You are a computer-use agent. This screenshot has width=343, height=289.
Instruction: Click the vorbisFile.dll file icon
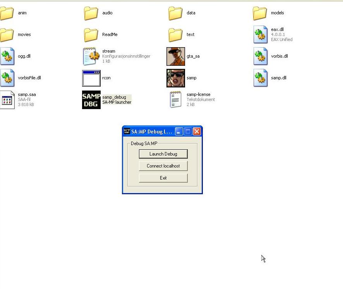[7, 78]
